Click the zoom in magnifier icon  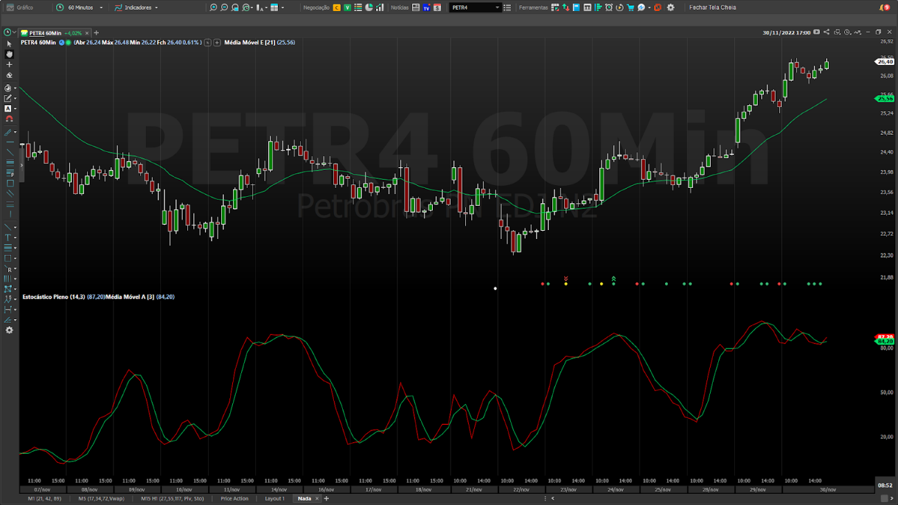coord(213,8)
